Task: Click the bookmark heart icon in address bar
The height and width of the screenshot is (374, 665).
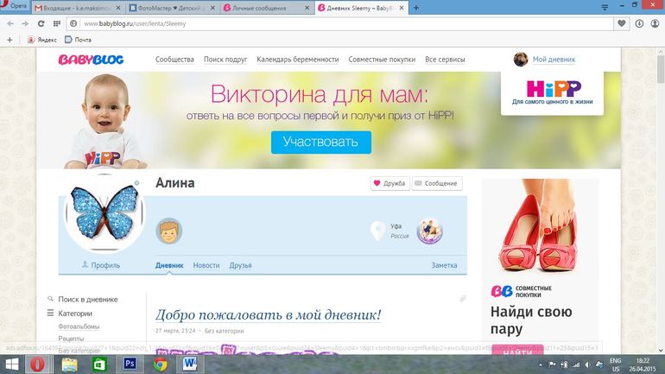Action: [622, 23]
